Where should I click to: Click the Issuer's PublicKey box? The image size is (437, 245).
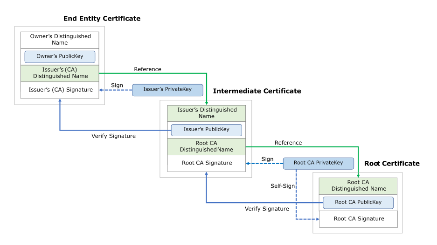207,130
